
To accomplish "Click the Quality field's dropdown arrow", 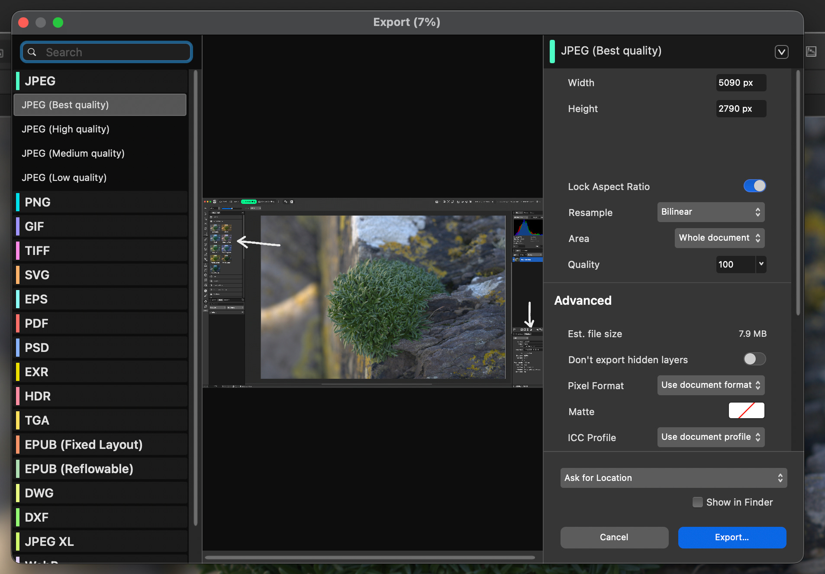I will coord(761,264).
